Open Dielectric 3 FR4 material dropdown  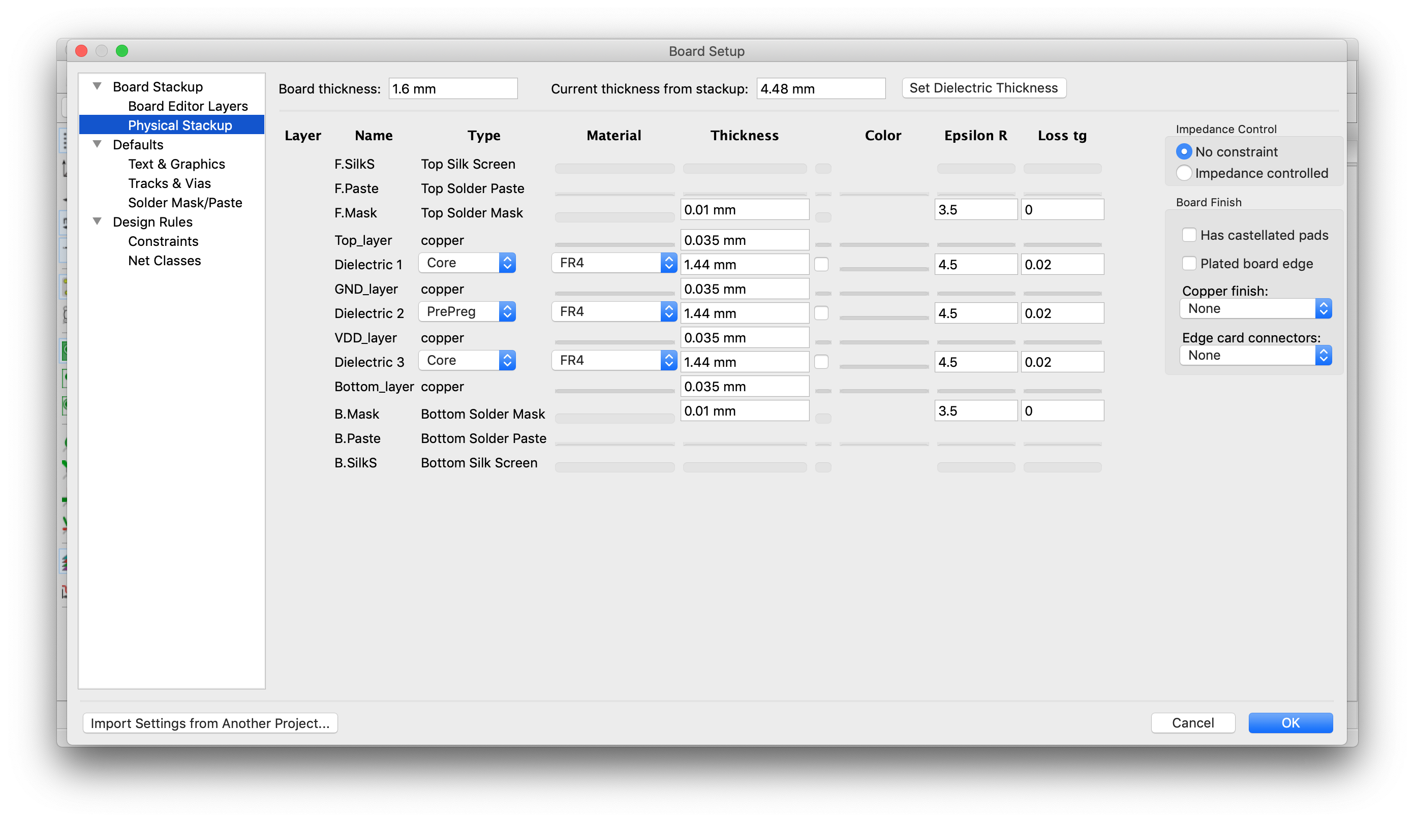click(x=614, y=361)
